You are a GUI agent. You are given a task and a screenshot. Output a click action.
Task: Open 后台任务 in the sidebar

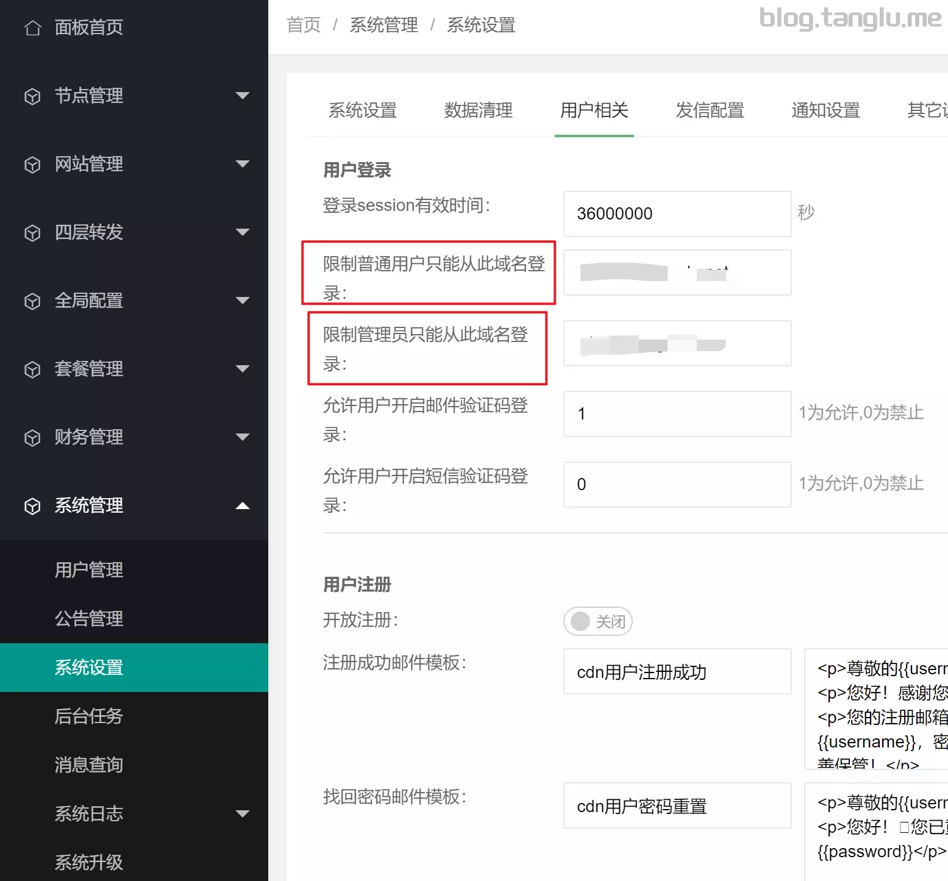tap(89, 716)
